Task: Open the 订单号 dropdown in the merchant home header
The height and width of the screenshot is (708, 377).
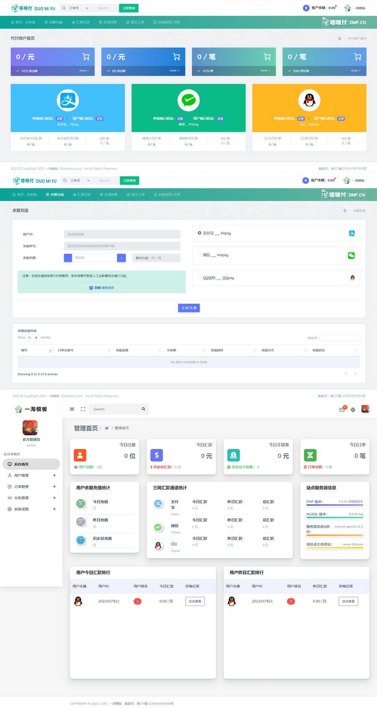Action: click(x=79, y=8)
